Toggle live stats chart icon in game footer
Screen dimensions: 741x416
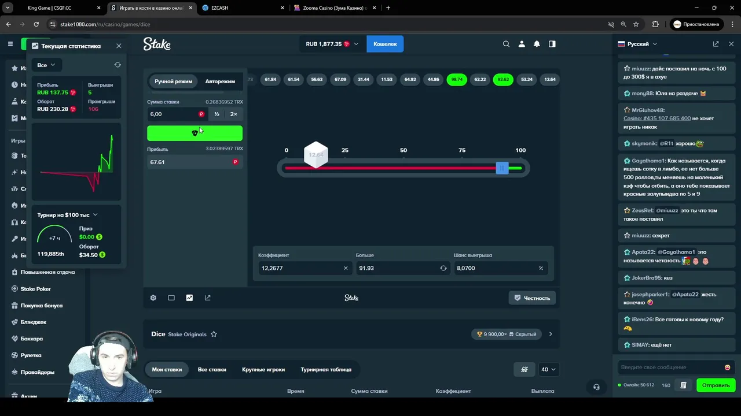coord(189,298)
